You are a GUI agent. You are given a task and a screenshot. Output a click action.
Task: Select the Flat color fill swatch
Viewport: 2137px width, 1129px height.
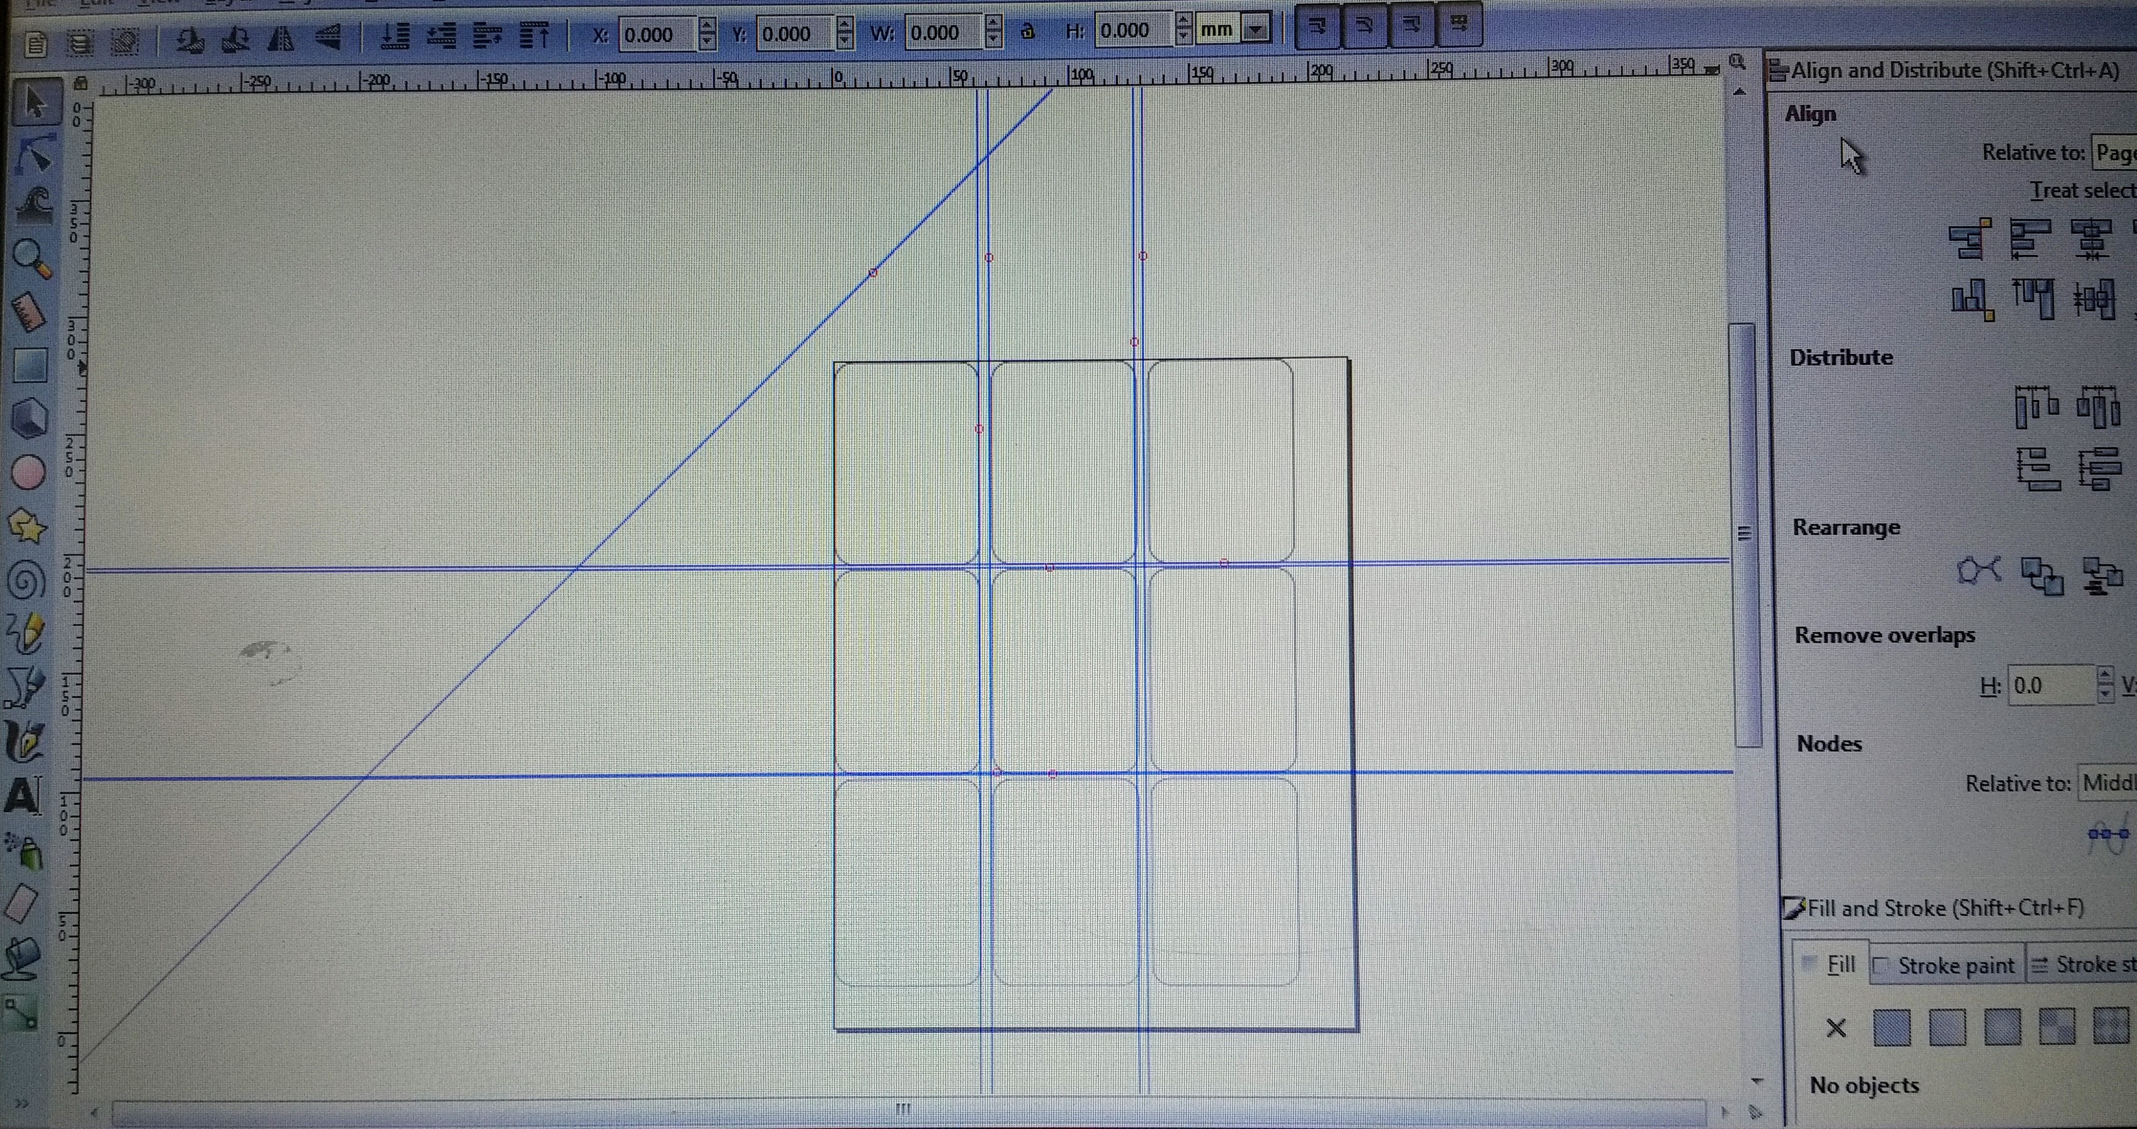1891,1027
